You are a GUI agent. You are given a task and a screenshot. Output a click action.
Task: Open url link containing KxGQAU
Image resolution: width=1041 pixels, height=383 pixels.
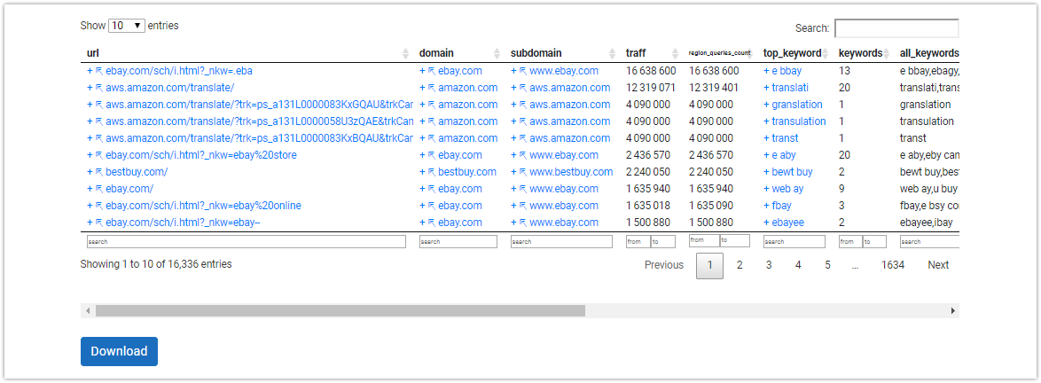260,105
